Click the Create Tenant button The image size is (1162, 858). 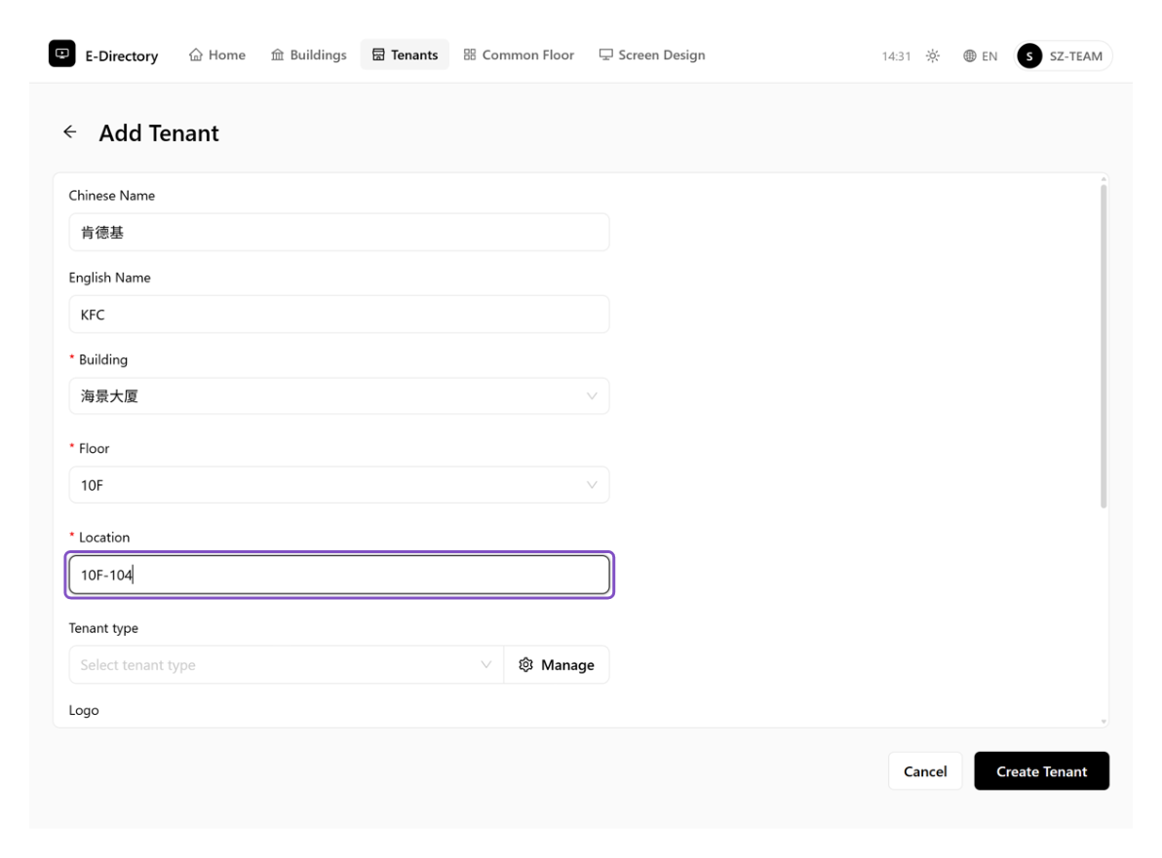(x=1041, y=771)
